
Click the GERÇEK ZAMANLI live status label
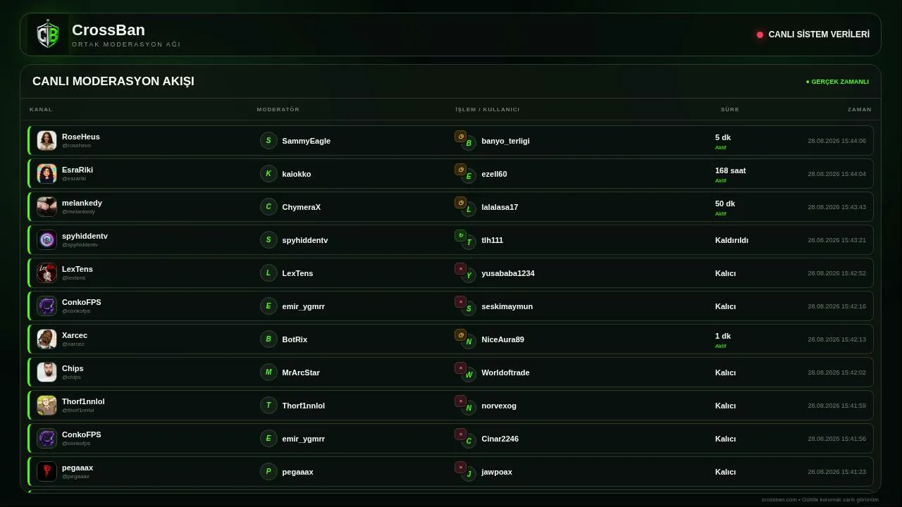pyautogui.click(x=837, y=82)
